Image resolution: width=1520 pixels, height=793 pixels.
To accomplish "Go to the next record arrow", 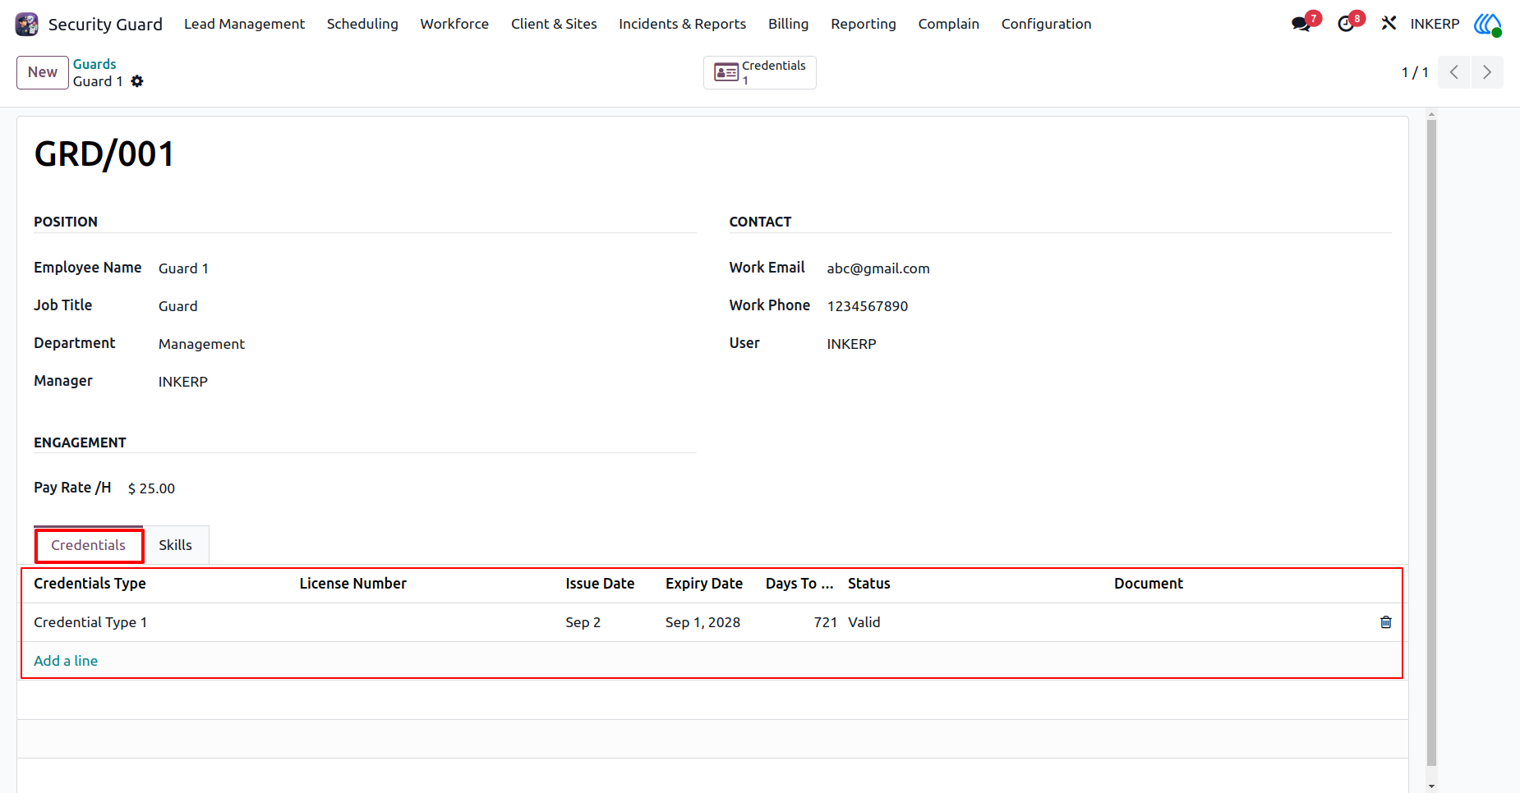I will pyautogui.click(x=1487, y=72).
